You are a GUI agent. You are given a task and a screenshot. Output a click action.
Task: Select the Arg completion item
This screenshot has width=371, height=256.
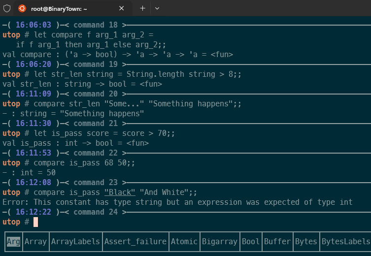(13, 242)
